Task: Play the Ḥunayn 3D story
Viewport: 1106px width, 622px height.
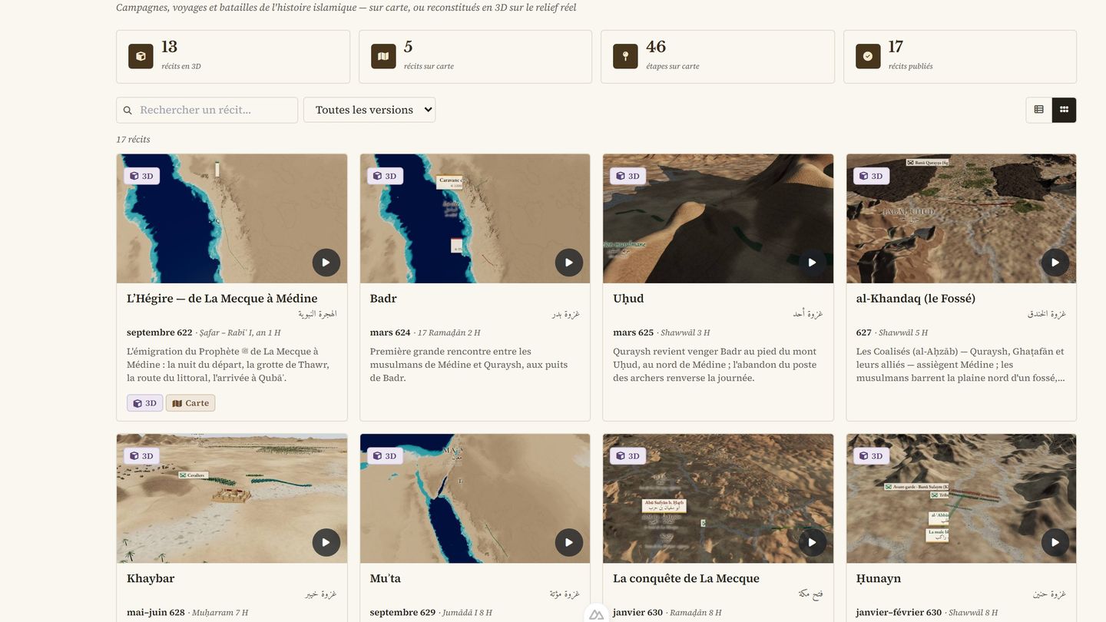Action: click(1055, 542)
